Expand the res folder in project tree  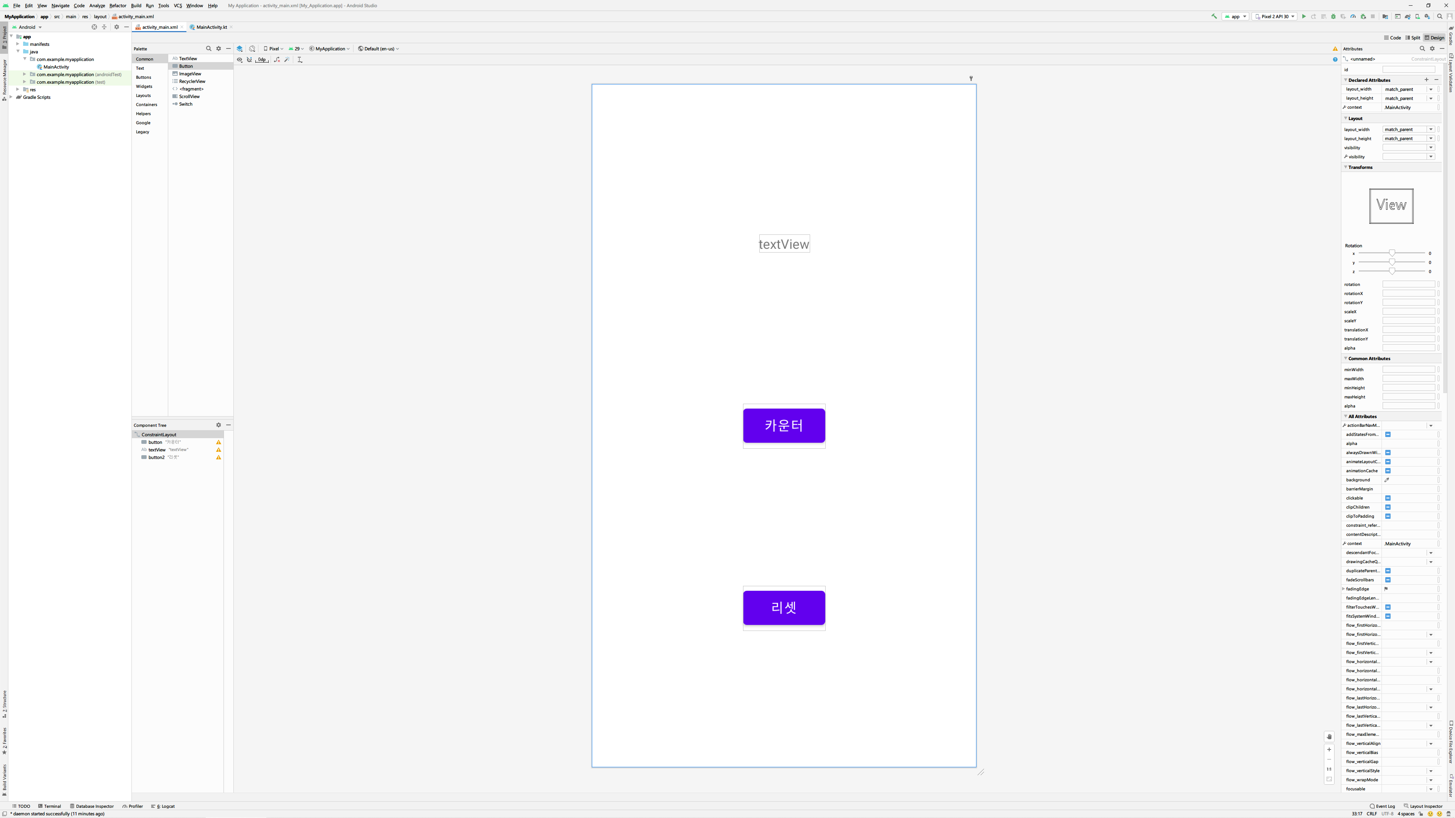[18, 89]
